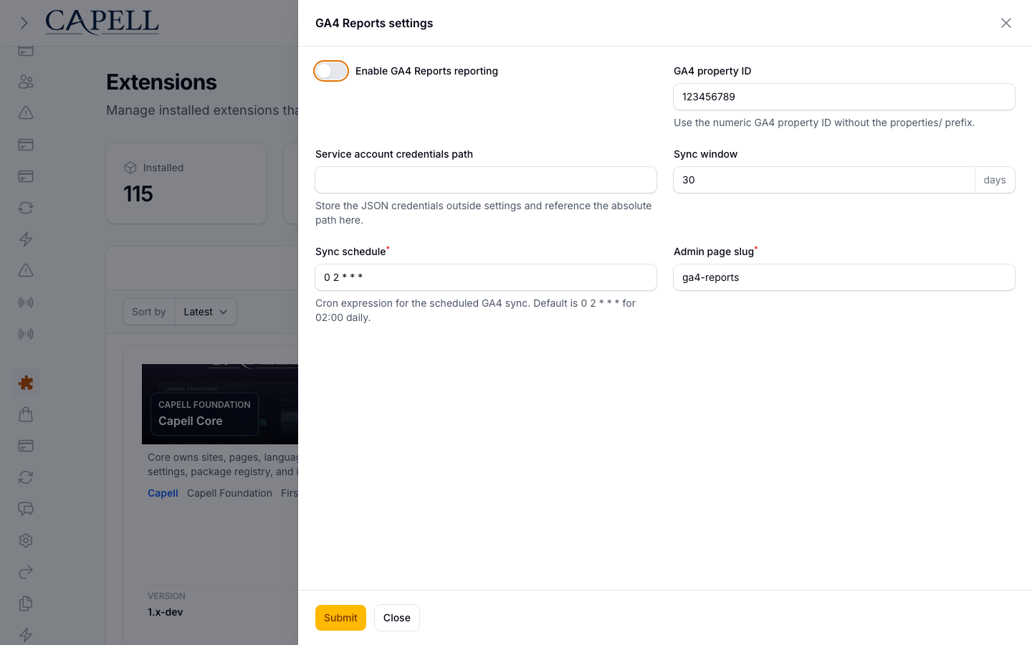
Task: Click the GA4 property ID field
Action: tap(844, 97)
